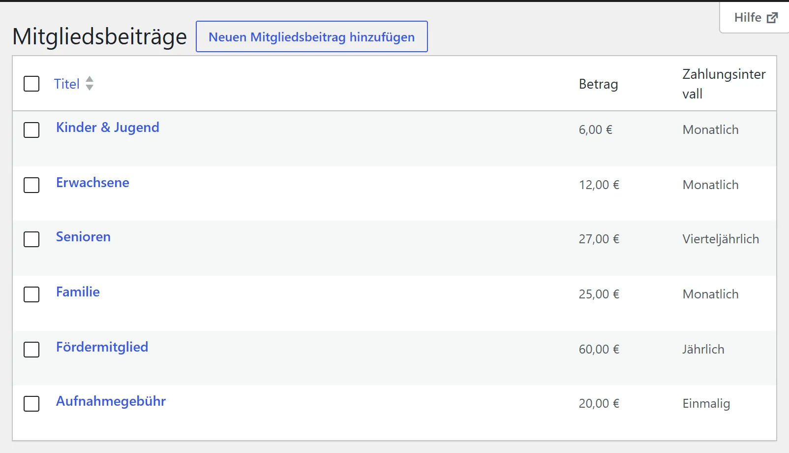
Task: Open the Erwachsene entry
Action: click(x=92, y=183)
